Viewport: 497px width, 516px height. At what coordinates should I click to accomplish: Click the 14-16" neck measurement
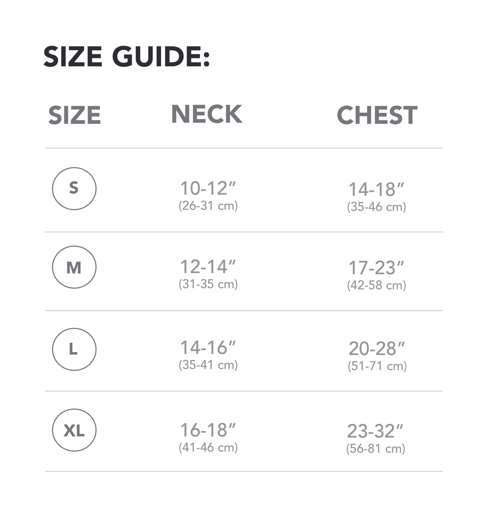click(208, 347)
